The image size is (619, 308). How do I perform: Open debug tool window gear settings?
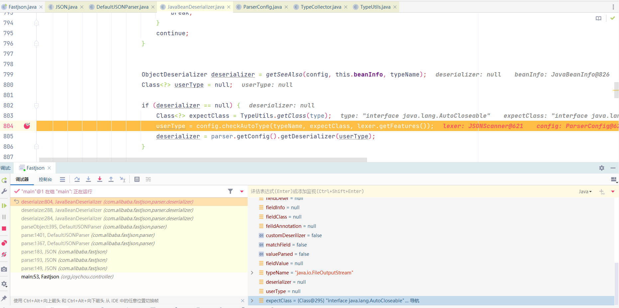602,168
